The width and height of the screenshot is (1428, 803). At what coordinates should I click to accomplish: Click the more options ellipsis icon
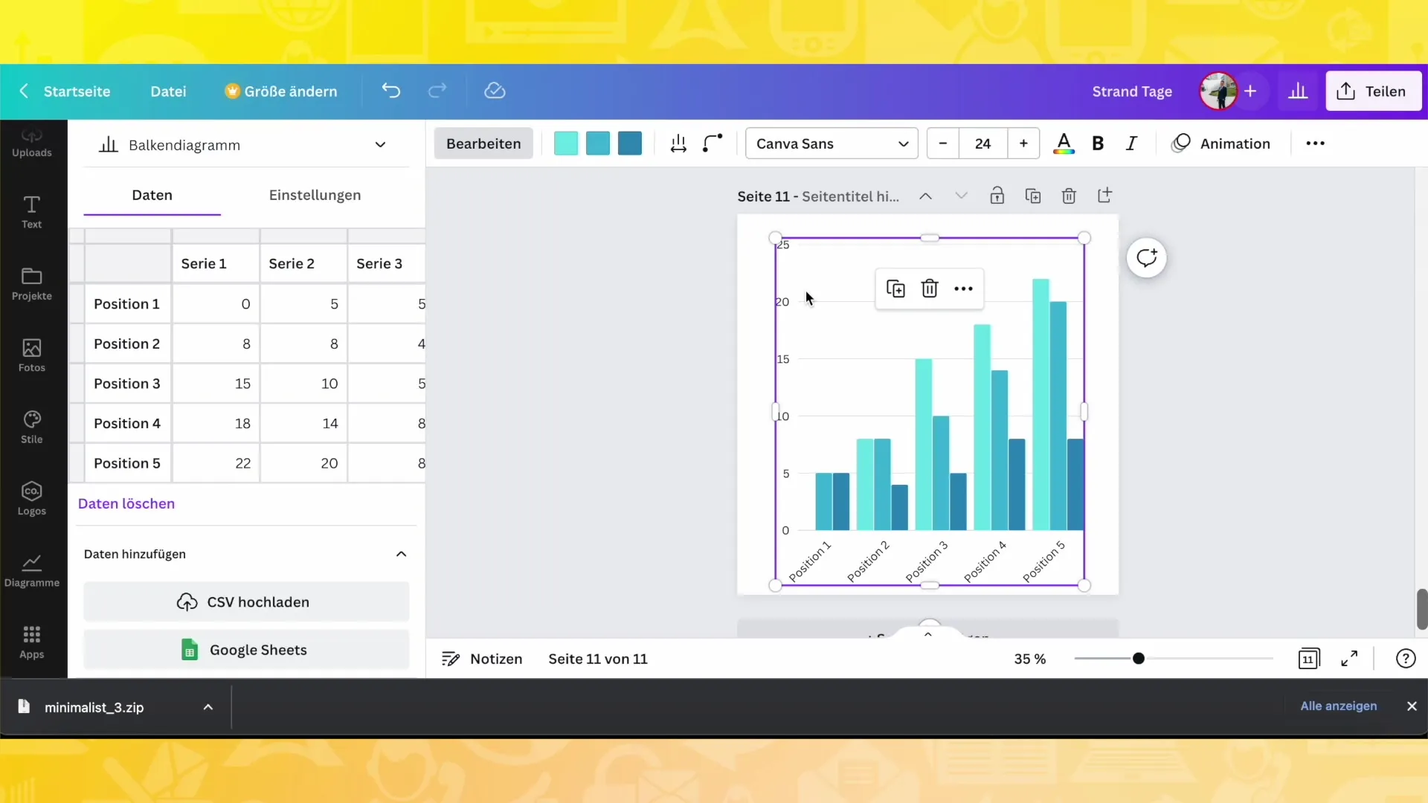[963, 288]
